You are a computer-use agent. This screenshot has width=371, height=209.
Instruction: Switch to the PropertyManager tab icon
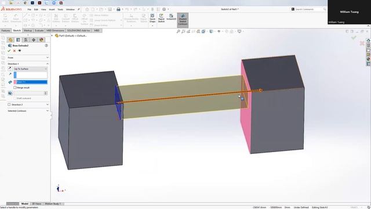(18, 40)
